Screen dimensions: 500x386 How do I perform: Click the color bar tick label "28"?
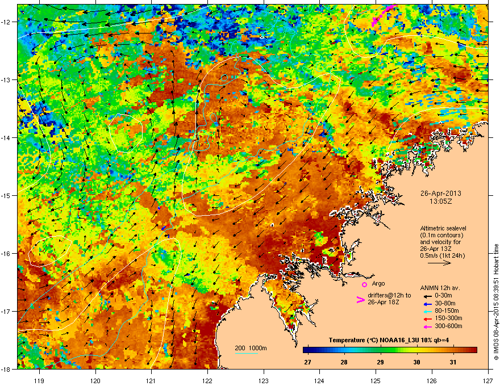(x=344, y=362)
